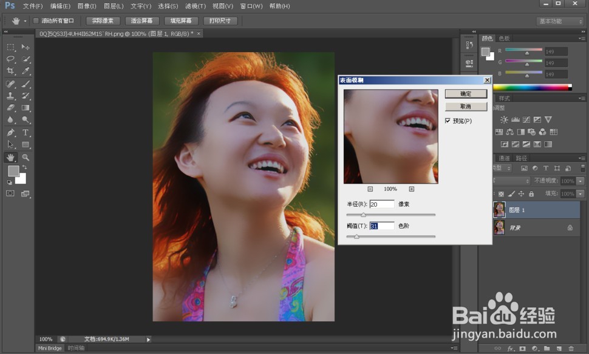
Task: Enter Quick Mask mode
Action: point(10,193)
